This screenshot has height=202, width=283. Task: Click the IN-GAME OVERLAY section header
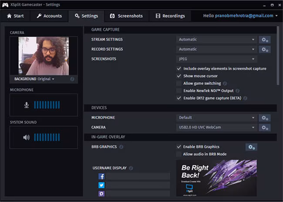(x=181, y=137)
